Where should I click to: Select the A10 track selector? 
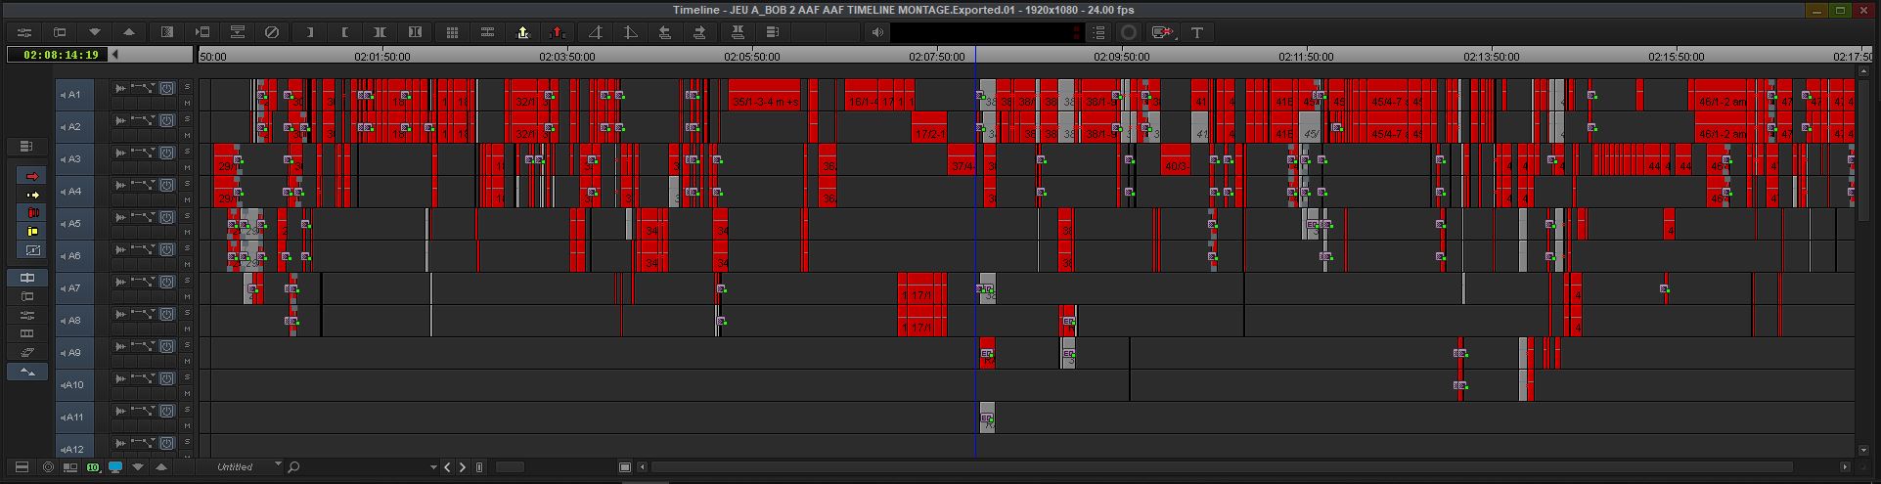pos(74,385)
